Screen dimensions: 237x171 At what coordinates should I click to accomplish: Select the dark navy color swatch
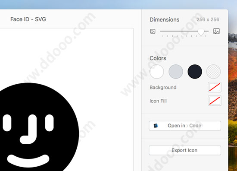[x=195, y=72]
